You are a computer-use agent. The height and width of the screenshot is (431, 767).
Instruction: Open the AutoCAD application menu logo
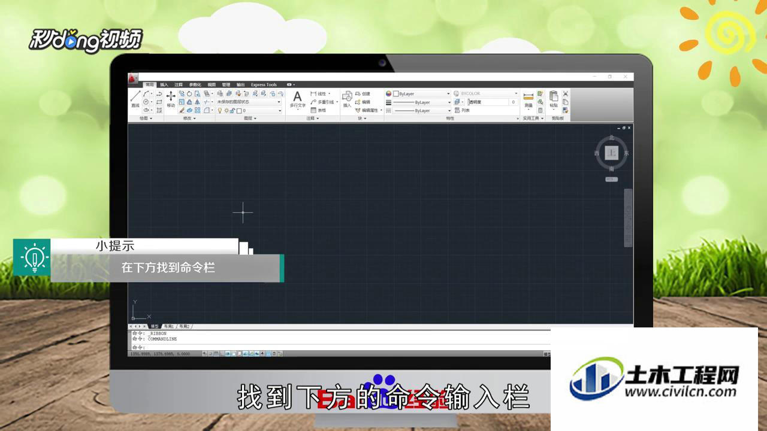pos(132,78)
